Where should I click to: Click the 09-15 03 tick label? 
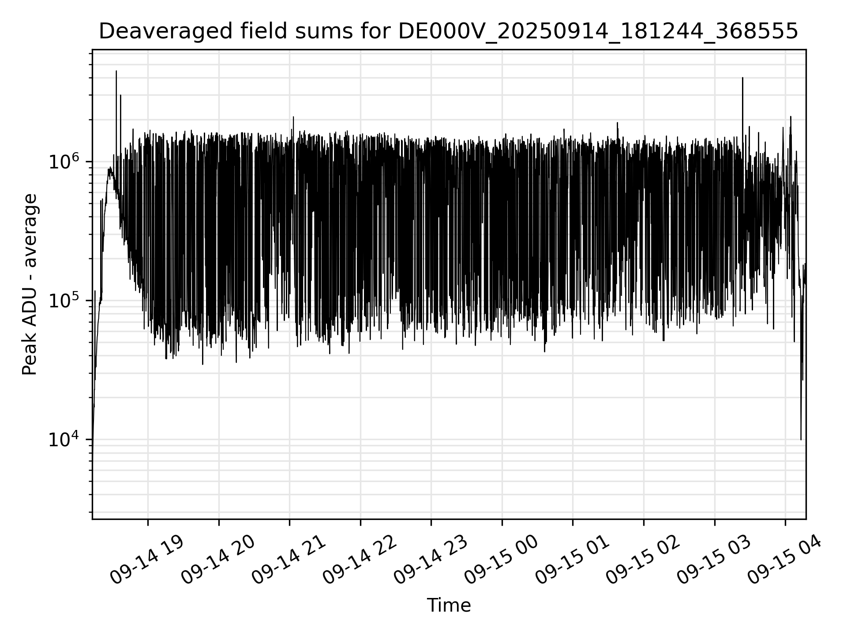pos(714,560)
